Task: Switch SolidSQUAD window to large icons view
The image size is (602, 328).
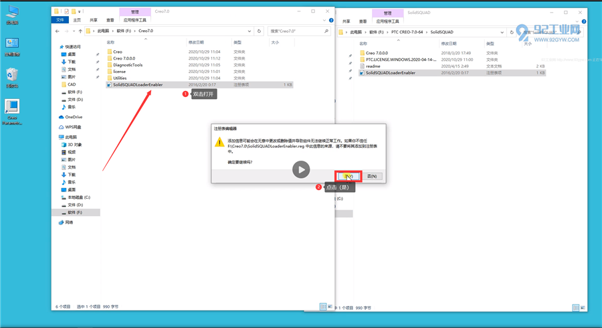Action: [583, 308]
